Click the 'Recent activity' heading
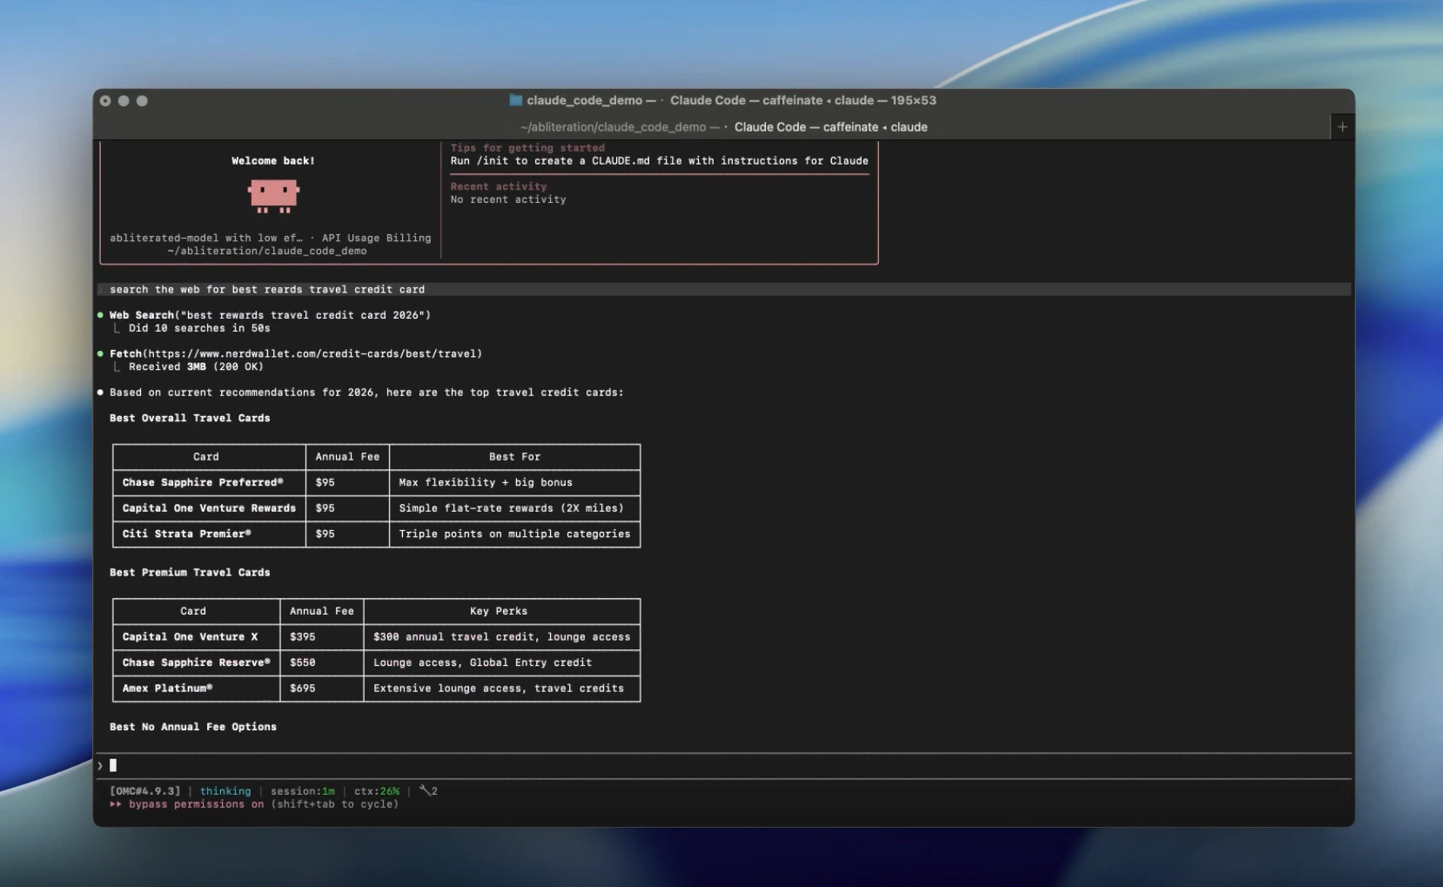 click(x=499, y=186)
